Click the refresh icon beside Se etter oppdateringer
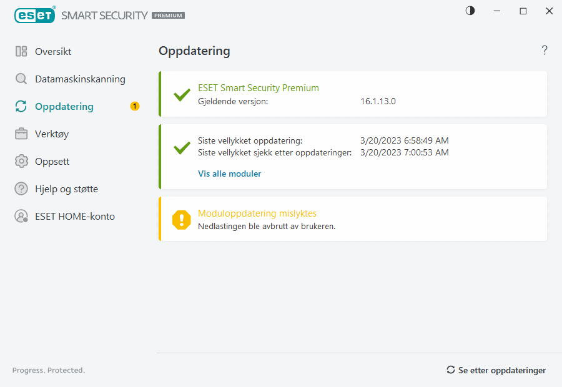The height and width of the screenshot is (387, 562). 450,370
